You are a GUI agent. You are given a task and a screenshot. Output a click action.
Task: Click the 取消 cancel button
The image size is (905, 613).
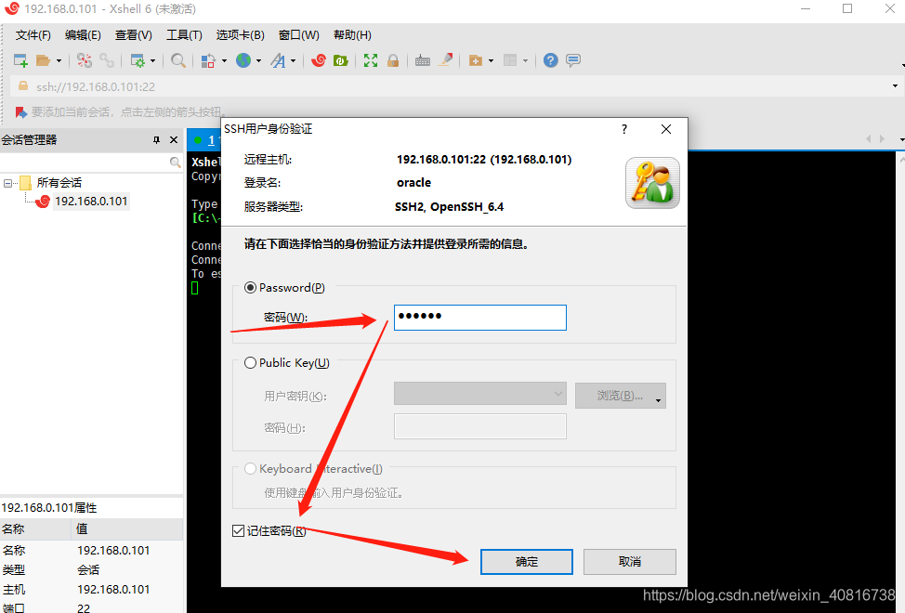click(630, 562)
